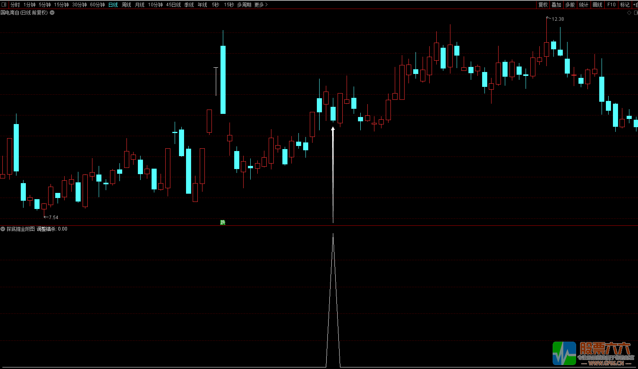Click the panel layout icon at top-left
The image size is (638, 369).
pos(4,5)
